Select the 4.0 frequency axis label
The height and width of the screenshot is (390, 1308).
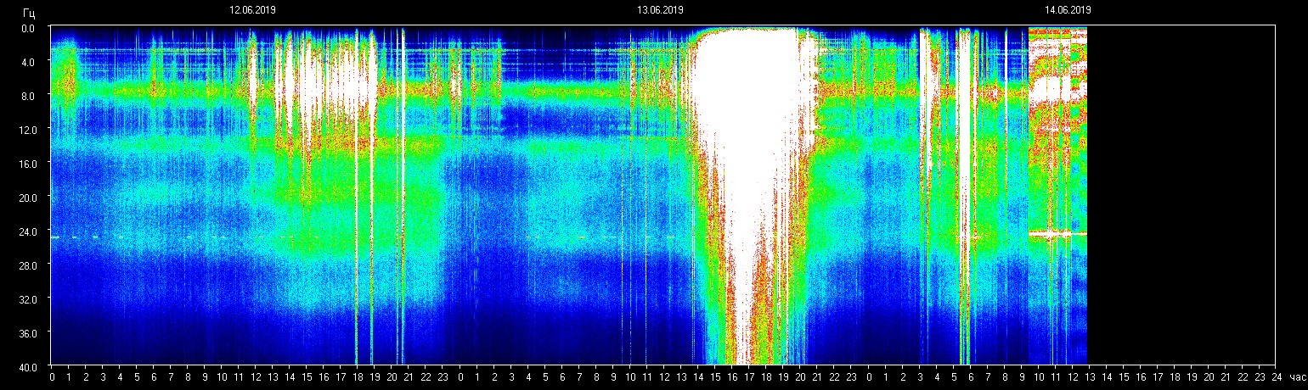(x=29, y=62)
